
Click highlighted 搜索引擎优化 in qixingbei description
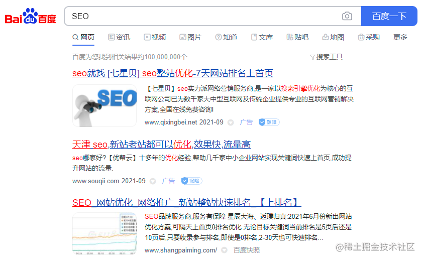[300, 89]
